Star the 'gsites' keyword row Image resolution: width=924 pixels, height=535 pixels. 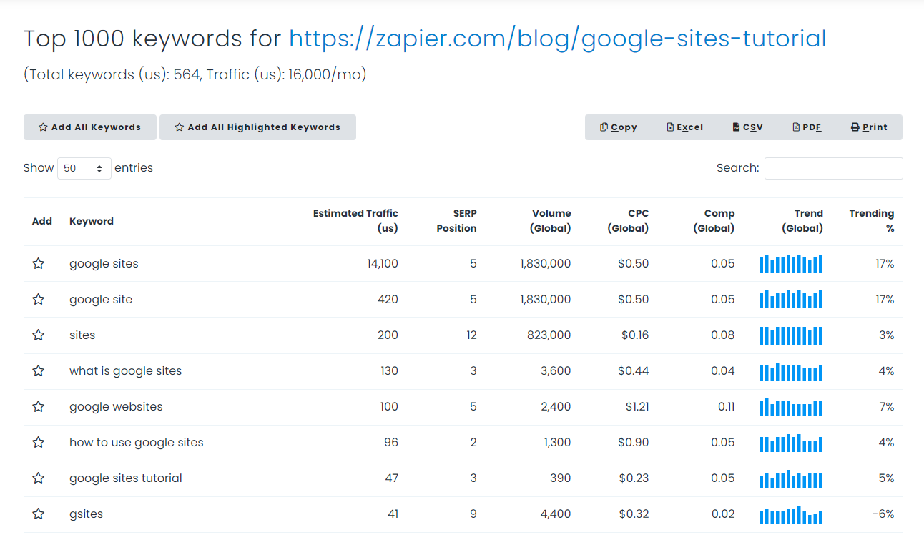(x=39, y=514)
